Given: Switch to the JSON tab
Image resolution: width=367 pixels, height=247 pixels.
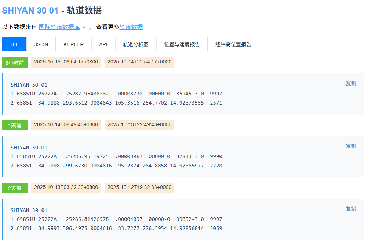Looking at the screenshot, I should click(41, 44).
